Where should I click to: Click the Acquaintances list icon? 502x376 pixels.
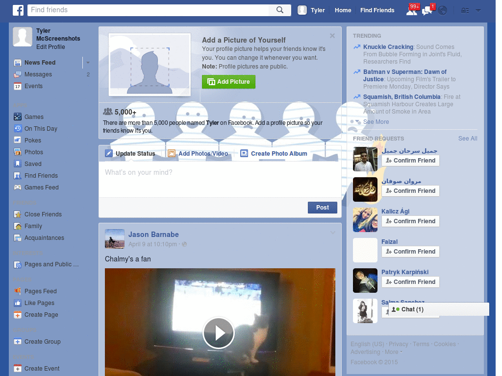pyautogui.click(x=18, y=238)
